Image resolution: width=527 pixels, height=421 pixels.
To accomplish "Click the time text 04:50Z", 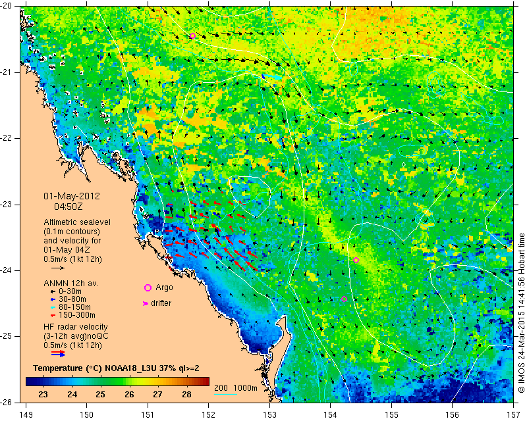I will (x=69, y=207).
